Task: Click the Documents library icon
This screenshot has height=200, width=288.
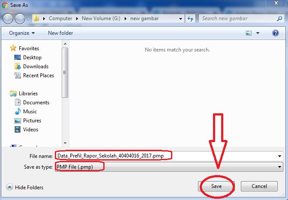Action: 18,102
